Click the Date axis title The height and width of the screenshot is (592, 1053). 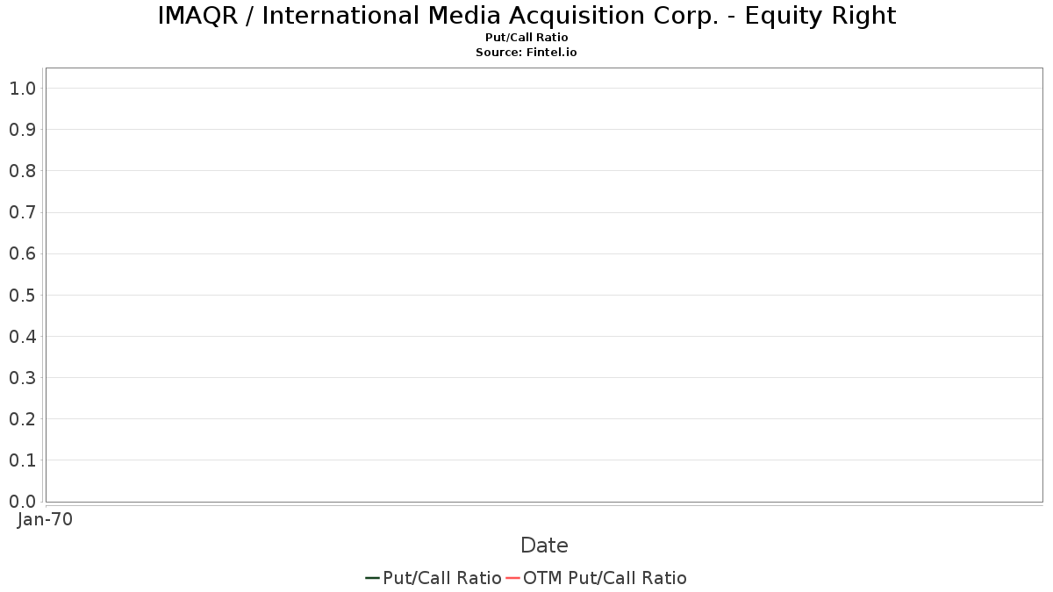(544, 546)
